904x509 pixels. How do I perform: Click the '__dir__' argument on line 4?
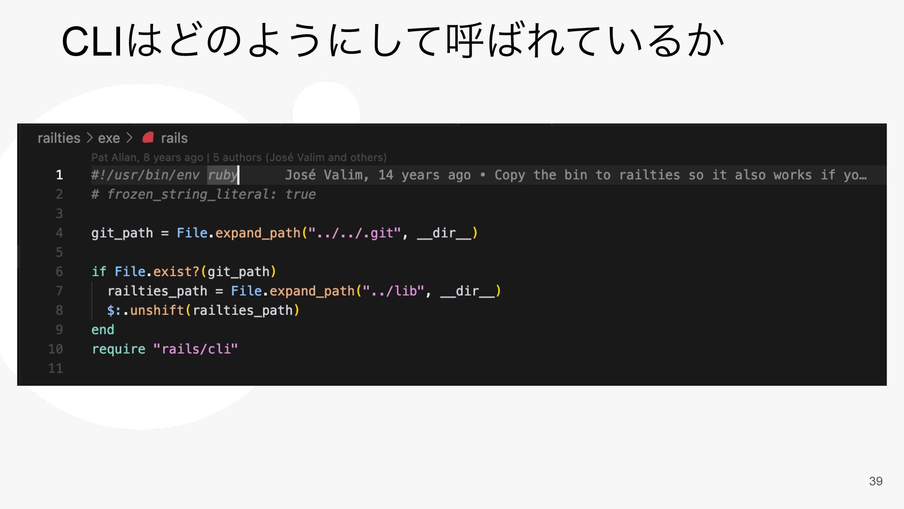point(444,233)
